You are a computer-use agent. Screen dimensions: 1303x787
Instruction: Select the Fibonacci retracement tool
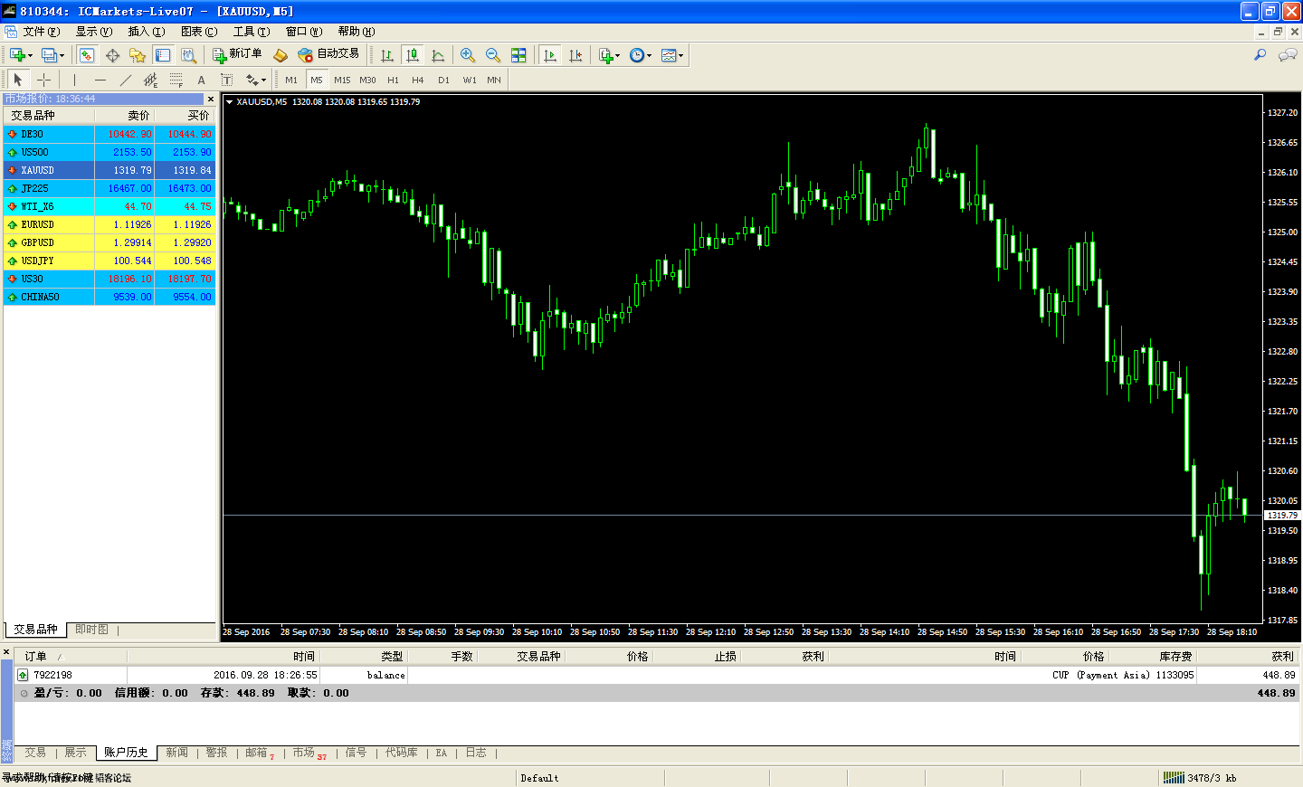176,80
